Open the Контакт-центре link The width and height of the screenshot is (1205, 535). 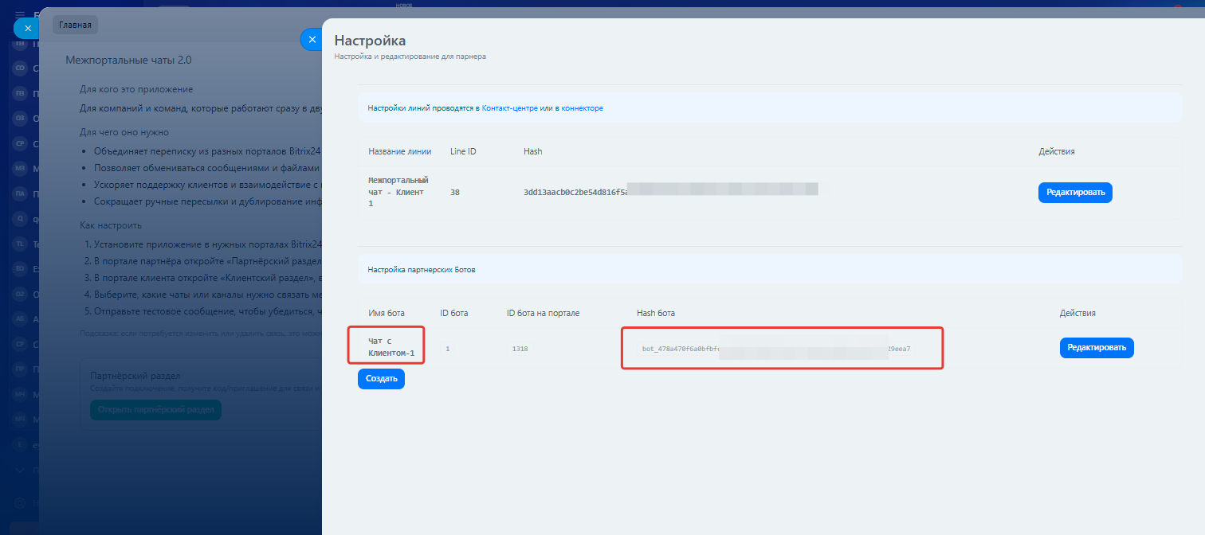click(509, 108)
